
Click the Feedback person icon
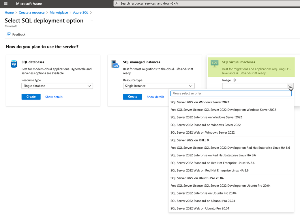(8, 34)
